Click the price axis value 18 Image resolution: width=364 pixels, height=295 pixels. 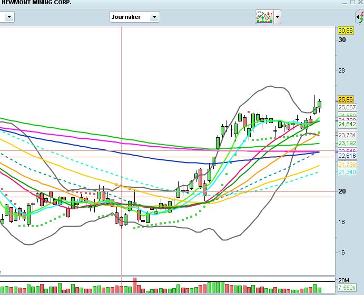click(x=341, y=222)
